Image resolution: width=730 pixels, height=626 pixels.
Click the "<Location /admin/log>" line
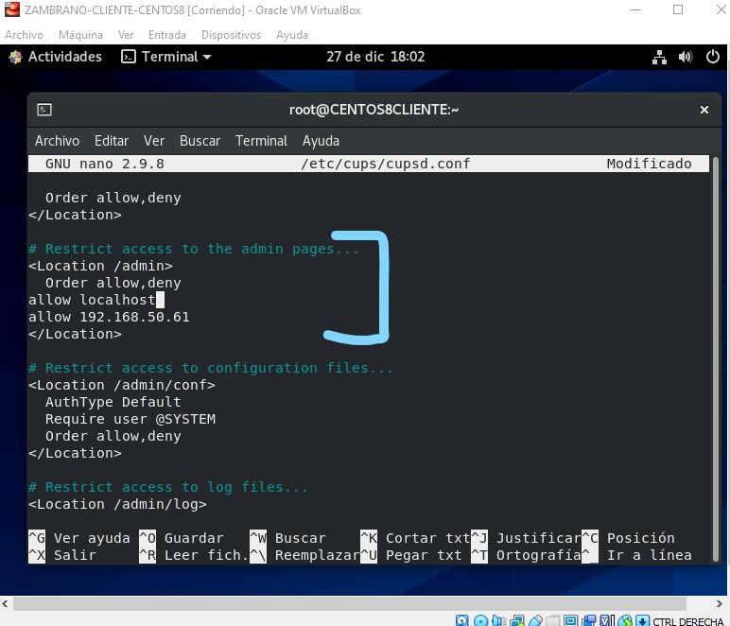(x=117, y=504)
